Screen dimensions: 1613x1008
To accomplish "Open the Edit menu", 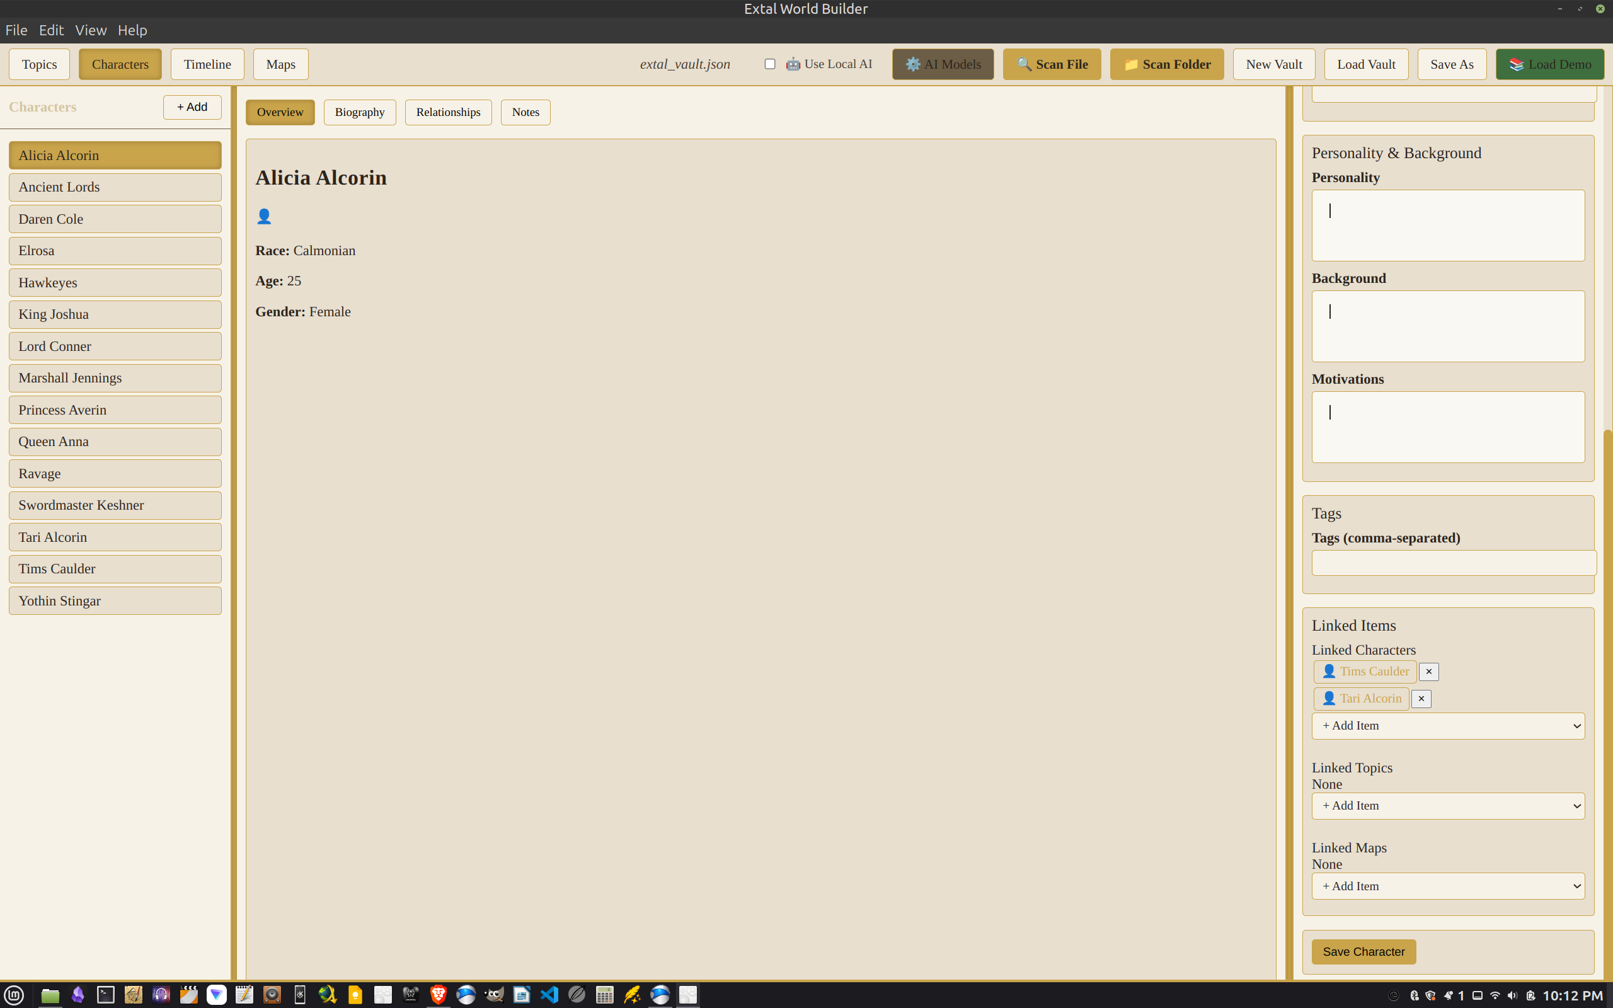I will pos(50,30).
